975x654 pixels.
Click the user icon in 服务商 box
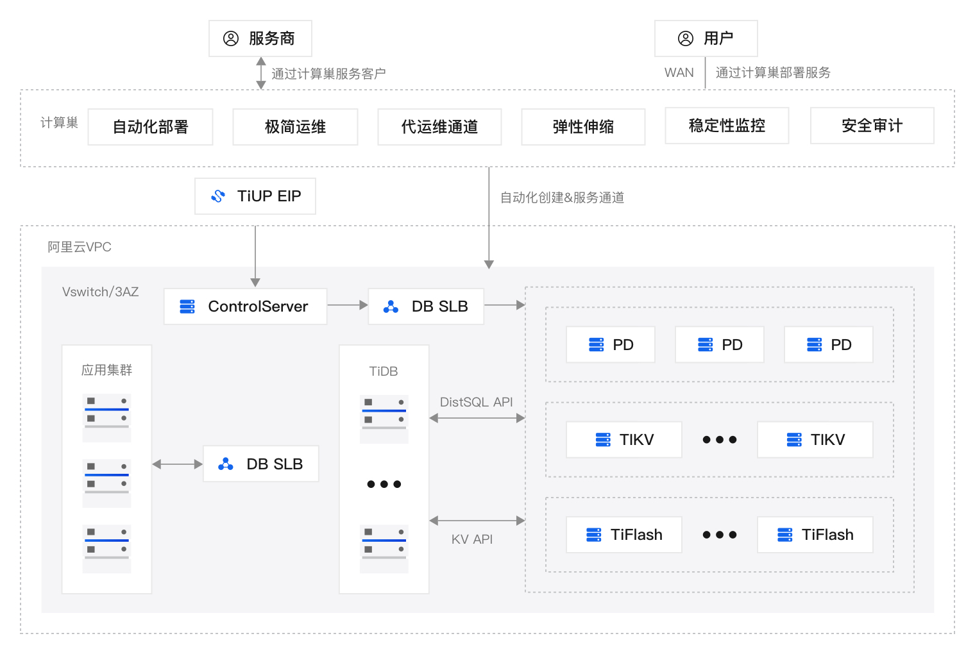(x=231, y=38)
